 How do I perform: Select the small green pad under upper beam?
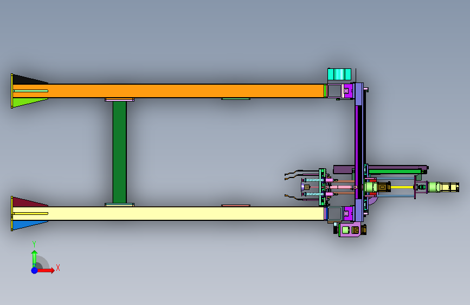236,99
